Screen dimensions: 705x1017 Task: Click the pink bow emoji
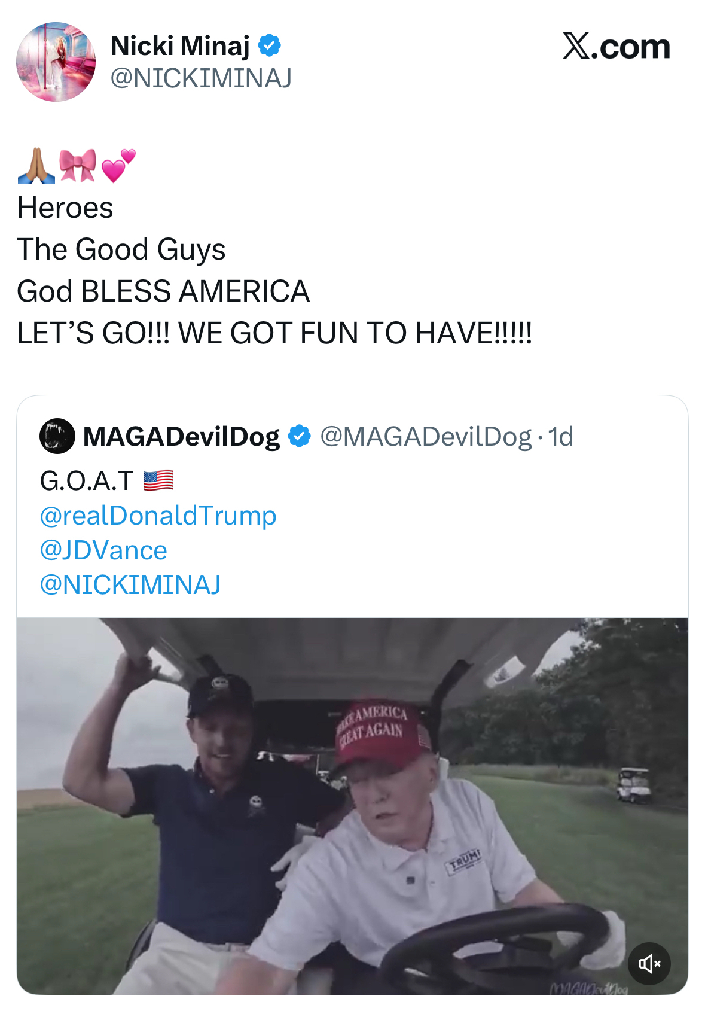pyautogui.click(x=78, y=165)
